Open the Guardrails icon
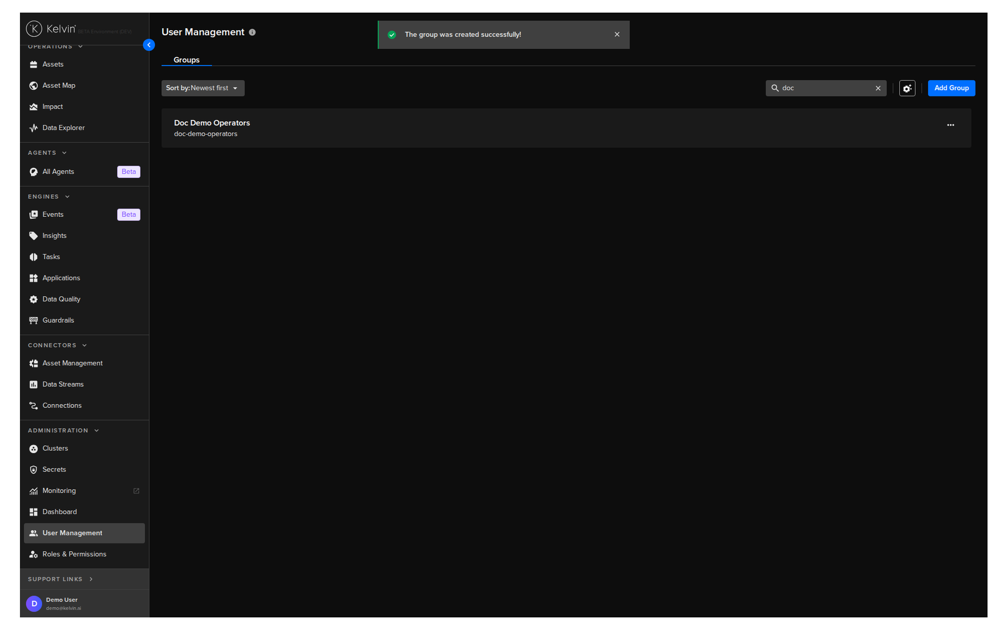Image resolution: width=1008 pixels, height=630 pixels. coord(34,320)
